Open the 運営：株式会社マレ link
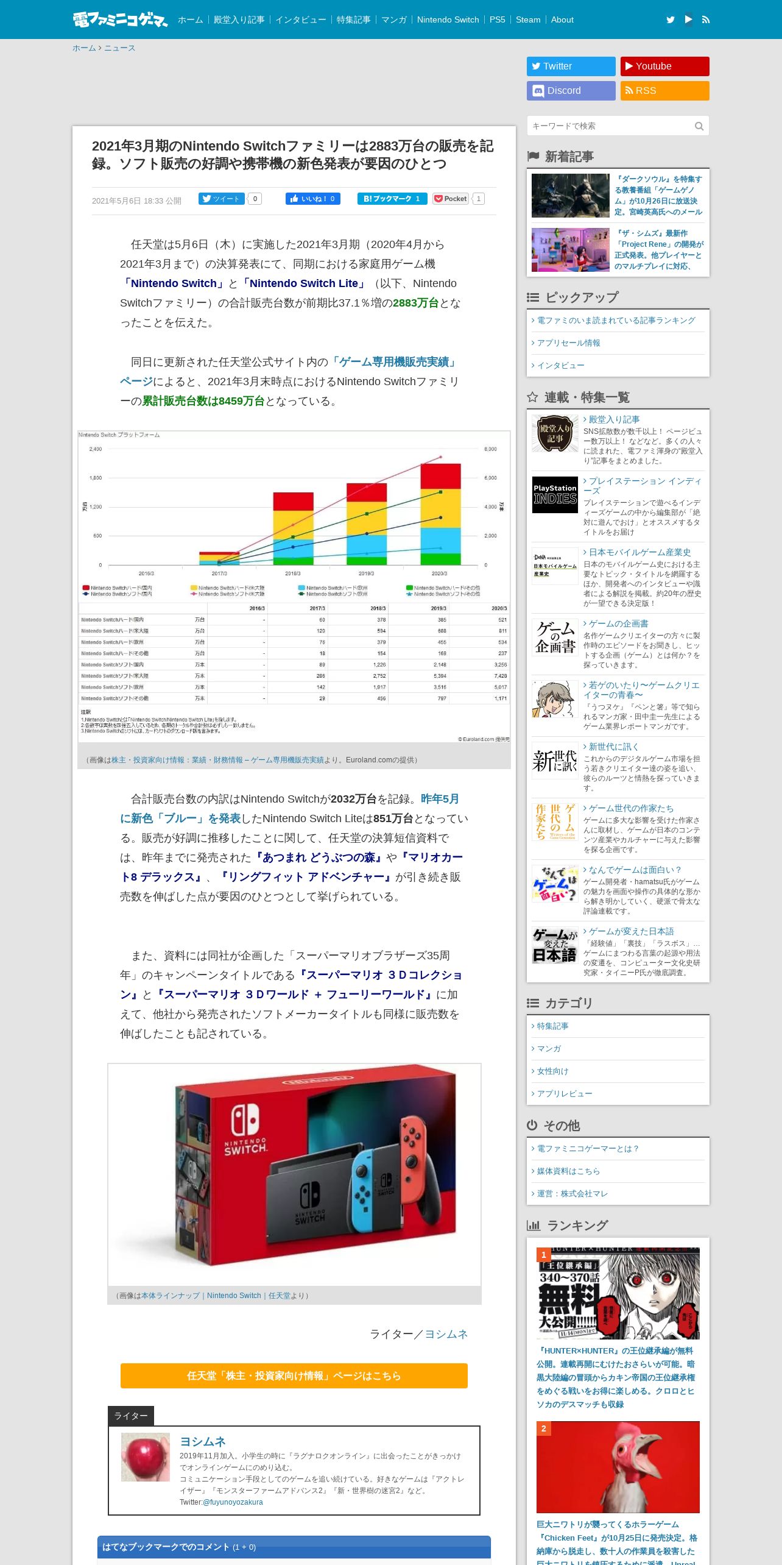Image resolution: width=782 pixels, height=1565 pixels. tap(572, 1194)
